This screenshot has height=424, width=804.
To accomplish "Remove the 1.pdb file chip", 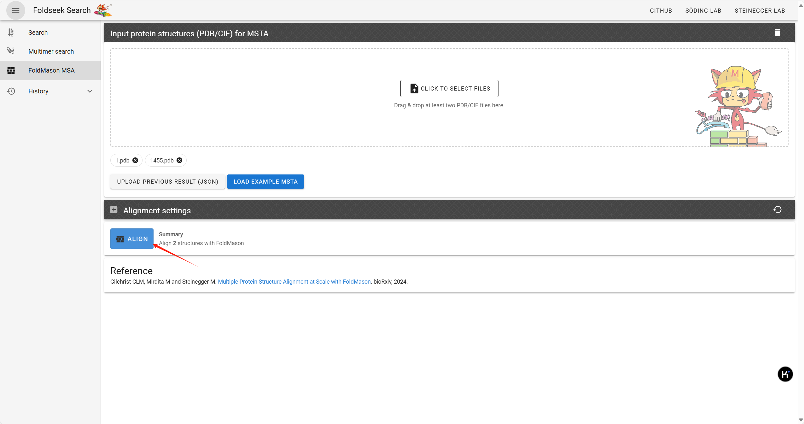I will [135, 160].
